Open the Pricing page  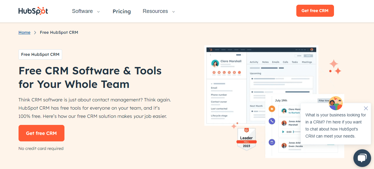click(122, 11)
